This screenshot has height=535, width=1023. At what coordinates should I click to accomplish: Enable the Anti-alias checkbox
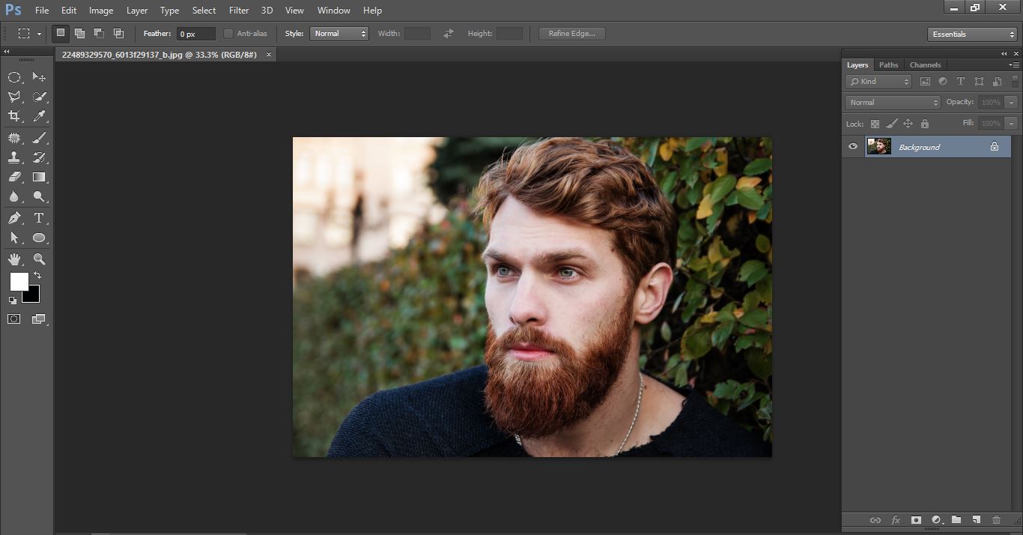pos(228,33)
